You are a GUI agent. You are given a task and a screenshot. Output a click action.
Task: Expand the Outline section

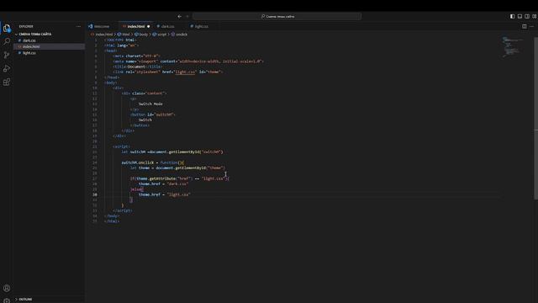pyautogui.click(x=25, y=300)
